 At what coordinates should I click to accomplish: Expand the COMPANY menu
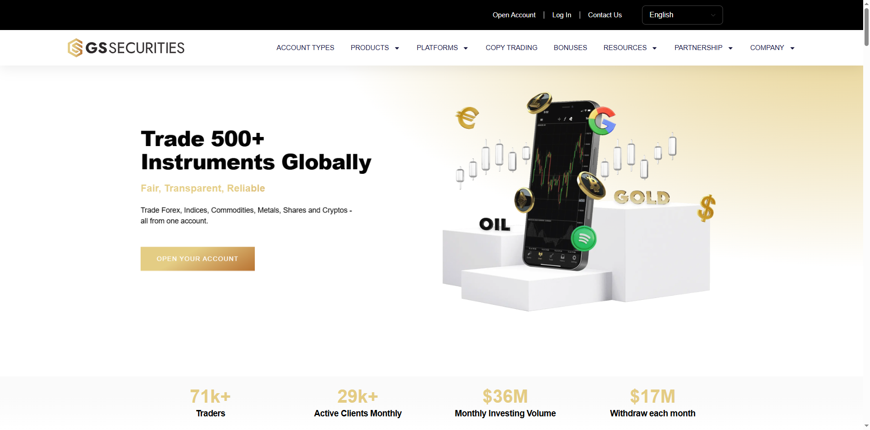(772, 48)
